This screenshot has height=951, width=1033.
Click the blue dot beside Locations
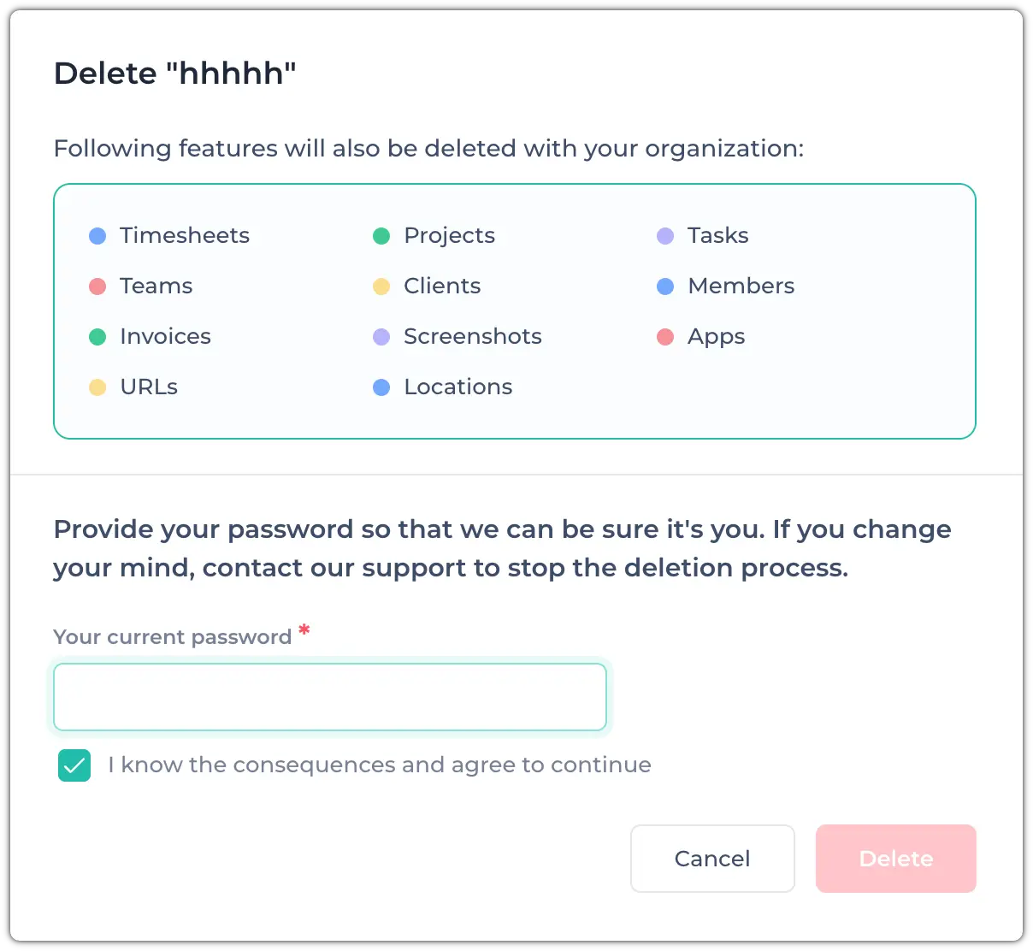[381, 387]
